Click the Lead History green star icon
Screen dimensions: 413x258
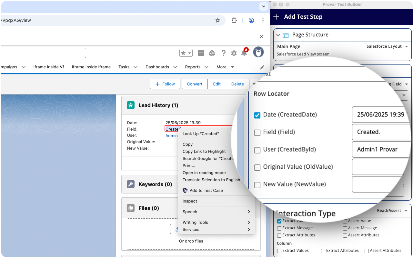(x=131, y=105)
